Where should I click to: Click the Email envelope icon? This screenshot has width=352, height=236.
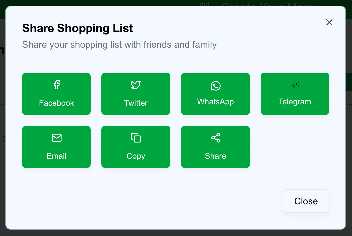pos(57,138)
